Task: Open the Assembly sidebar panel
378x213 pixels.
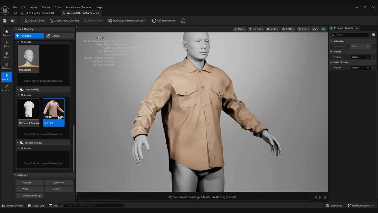Action: [x=6, y=88]
